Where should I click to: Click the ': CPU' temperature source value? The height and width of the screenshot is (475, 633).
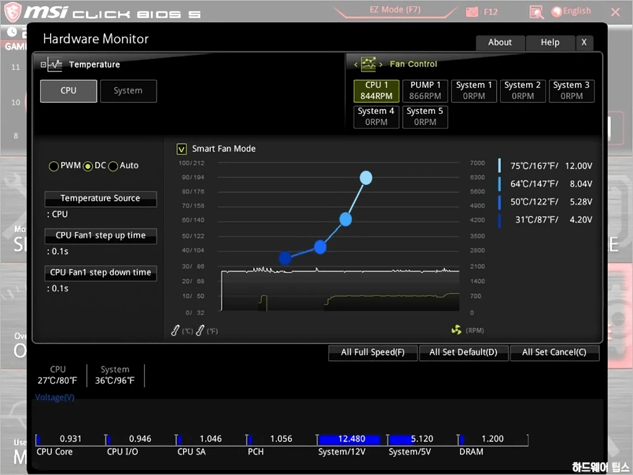pyautogui.click(x=57, y=215)
